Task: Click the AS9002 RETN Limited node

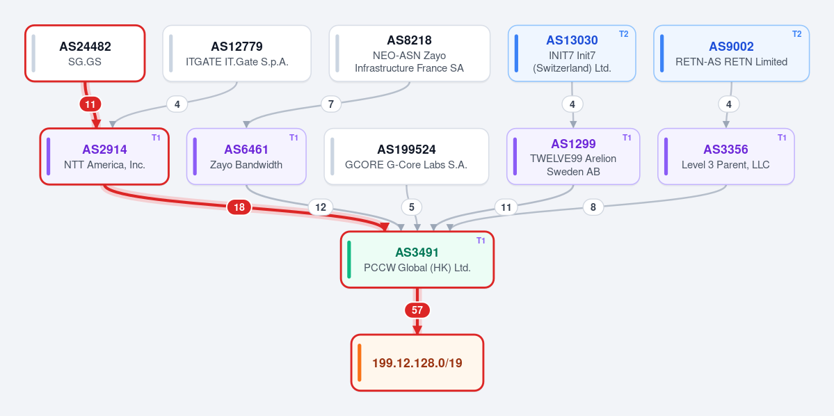Action: [x=731, y=53]
